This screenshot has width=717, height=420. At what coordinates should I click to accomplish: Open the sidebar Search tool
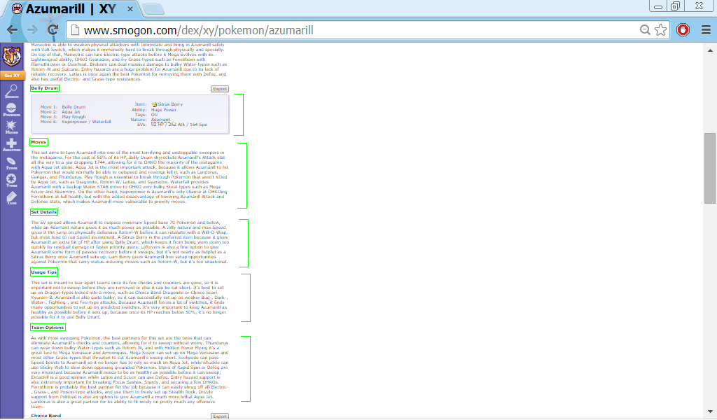pyautogui.click(x=11, y=92)
